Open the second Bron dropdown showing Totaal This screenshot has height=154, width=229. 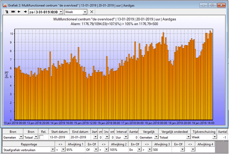pos(36,137)
